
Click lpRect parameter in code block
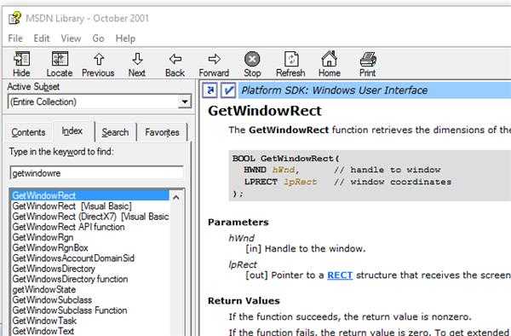coord(300,182)
